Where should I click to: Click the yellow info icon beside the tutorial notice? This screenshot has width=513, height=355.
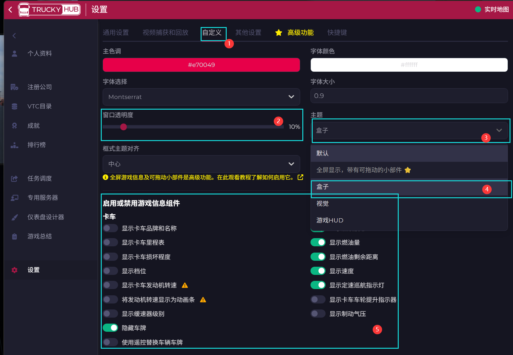105,177
